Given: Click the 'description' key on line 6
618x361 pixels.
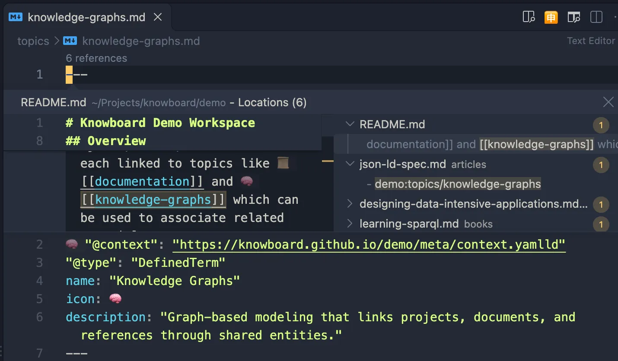Looking at the screenshot, I should [106, 317].
